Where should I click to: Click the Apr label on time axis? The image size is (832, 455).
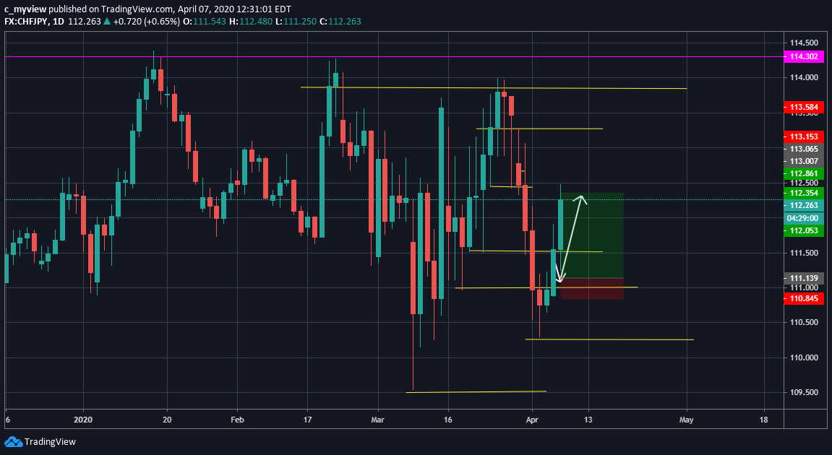pyautogui.click(x=532, y=420)
